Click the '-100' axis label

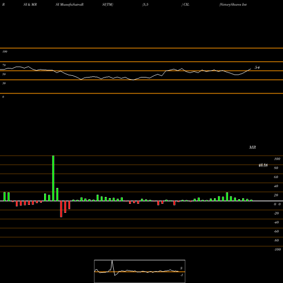pos(277,250)
